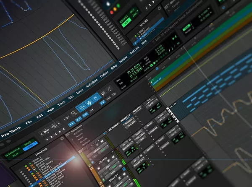252x187 pixels.
Task: Recall zoom preset 1 in front window
Action: pyautogui.click(x=47, y=140)
